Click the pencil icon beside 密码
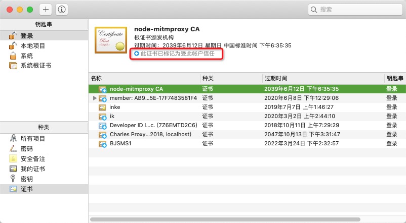Image resolution: width=406 pixels, height=223 pixels. click(13, 148)
